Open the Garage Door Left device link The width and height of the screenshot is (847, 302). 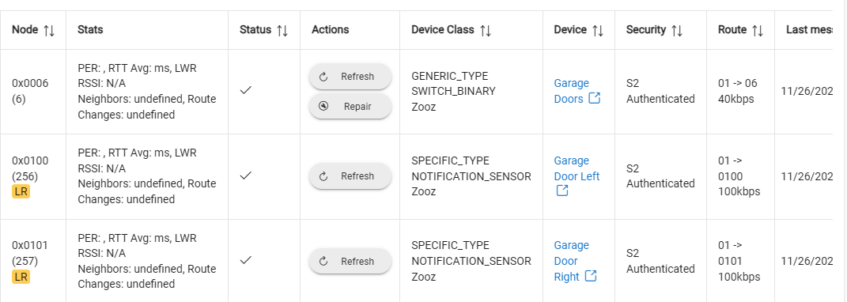click(x=577, y=168)
